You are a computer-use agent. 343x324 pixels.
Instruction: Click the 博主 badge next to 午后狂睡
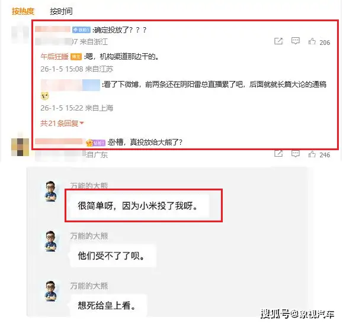[x=76, y=57]
